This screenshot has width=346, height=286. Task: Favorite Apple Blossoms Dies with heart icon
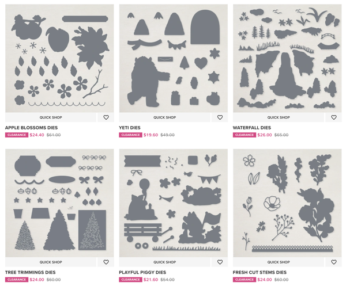click(x=106, y=117)
